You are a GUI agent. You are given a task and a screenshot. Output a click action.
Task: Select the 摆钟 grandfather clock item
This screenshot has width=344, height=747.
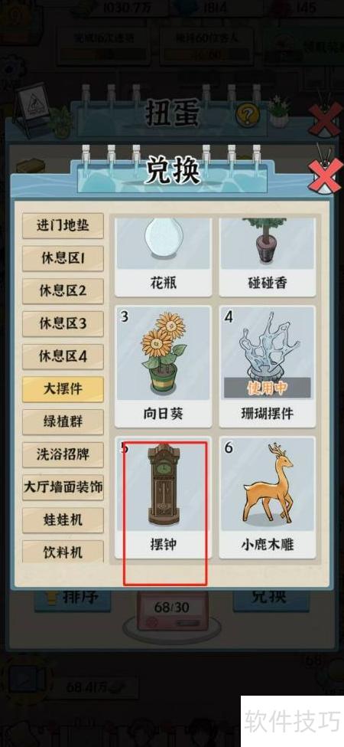point(163,497)
